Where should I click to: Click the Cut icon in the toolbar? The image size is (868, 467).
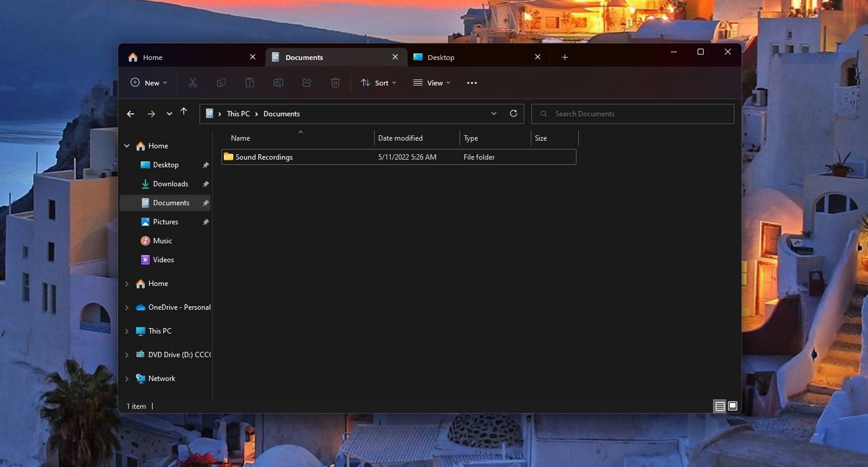192,82
